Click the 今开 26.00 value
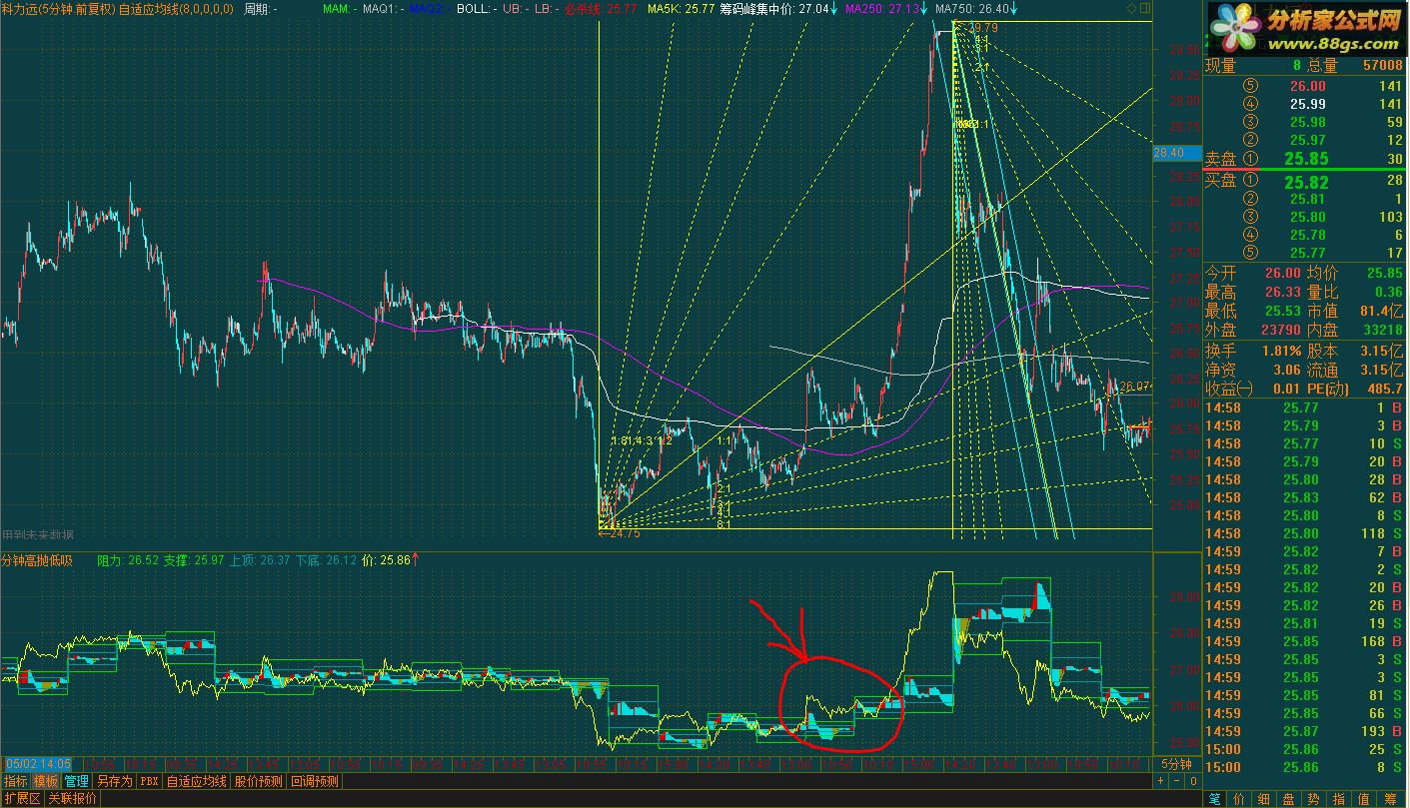The height and width of the screenshot is (808, 1410). click(1282, 272)
